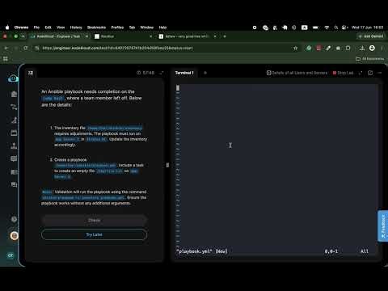Click the eyedropper extension icon
388x291 pixels.
(x=328, y=48)
